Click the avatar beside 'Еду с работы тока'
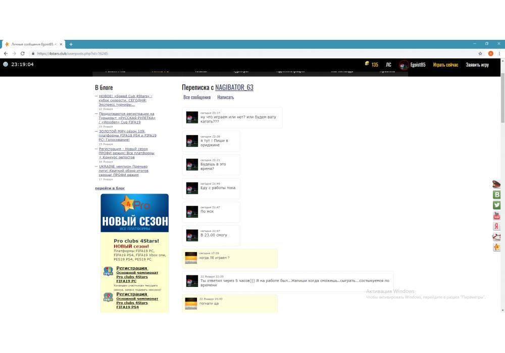Image resolution: width=505 pixels, height=353 pixels. point(192,188)
